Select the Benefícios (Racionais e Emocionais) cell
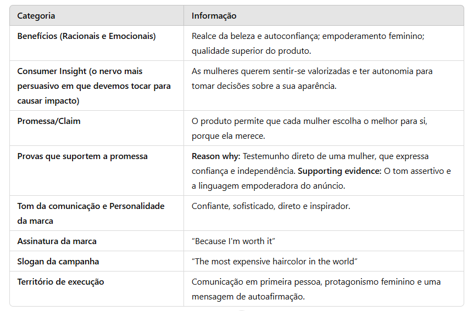Screen dimensions: 473x311 (x=86, y=36)
